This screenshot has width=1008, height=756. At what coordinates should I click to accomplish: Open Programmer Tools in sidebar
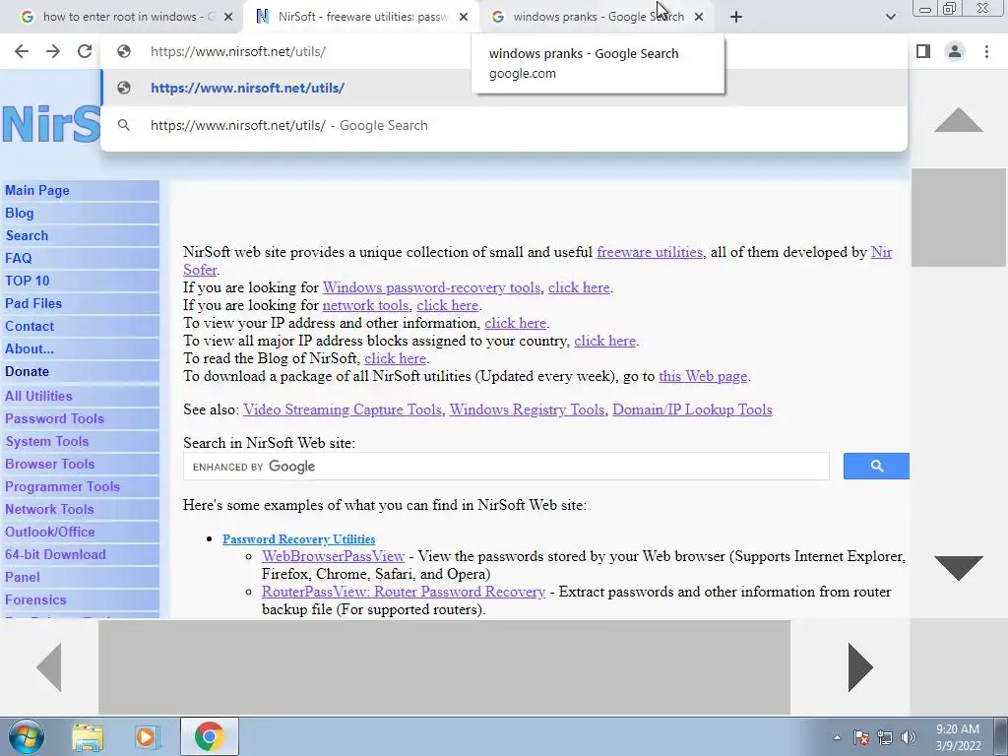click(x=62, y=486)
